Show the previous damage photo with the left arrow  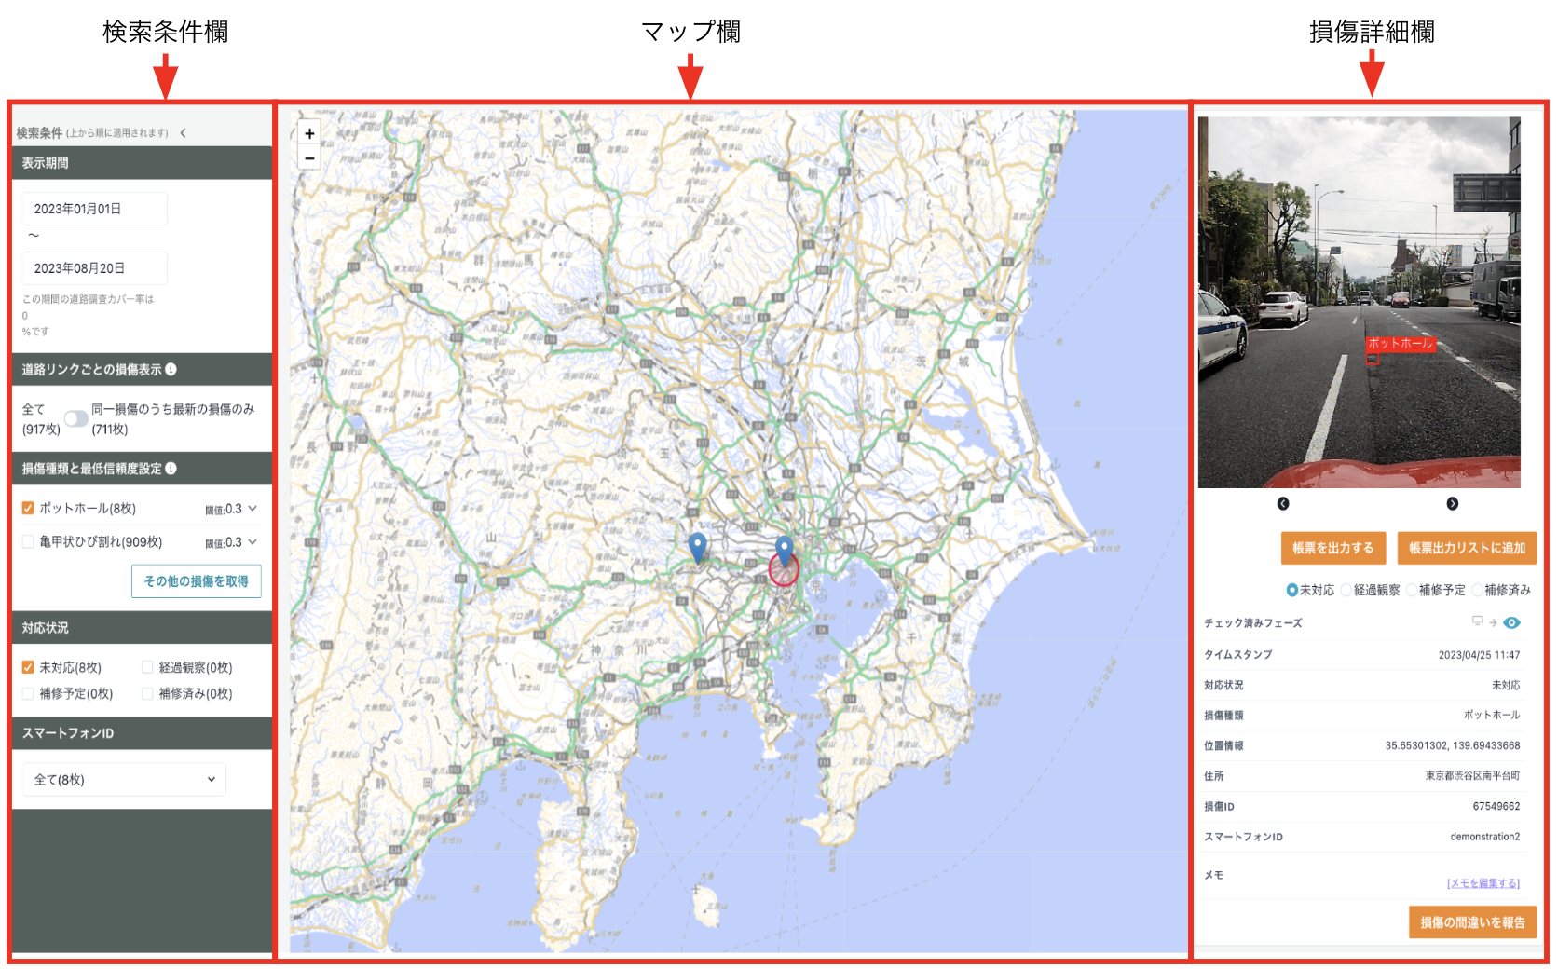click(1283, 502)
